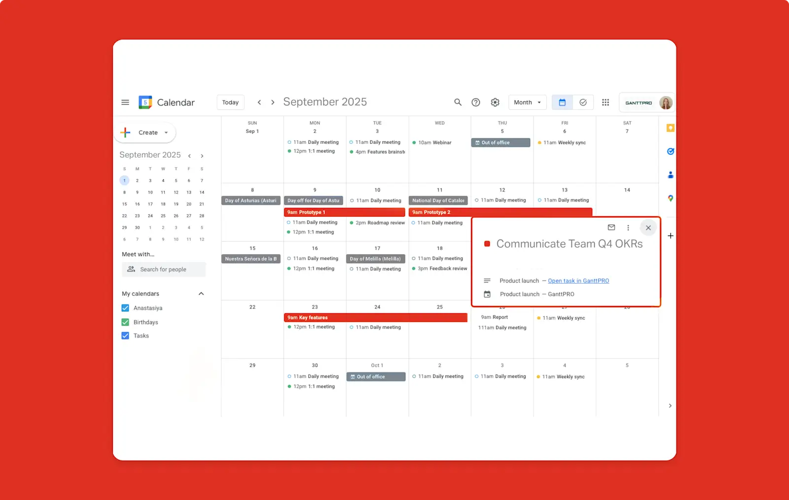The height and width of the screenshot is (500, 789).
Task: Click the Search for people field
Action: 164,269
